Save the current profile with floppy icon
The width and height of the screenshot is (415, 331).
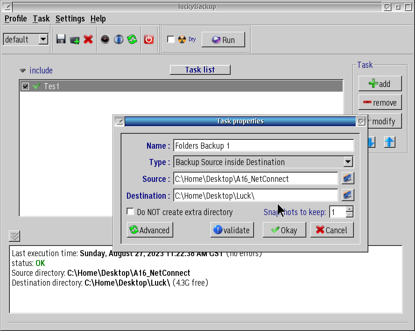pyautogui.click(x=61, y=39)
